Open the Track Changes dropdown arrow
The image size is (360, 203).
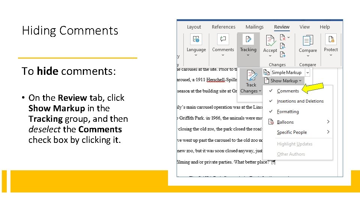click(260, 91)
